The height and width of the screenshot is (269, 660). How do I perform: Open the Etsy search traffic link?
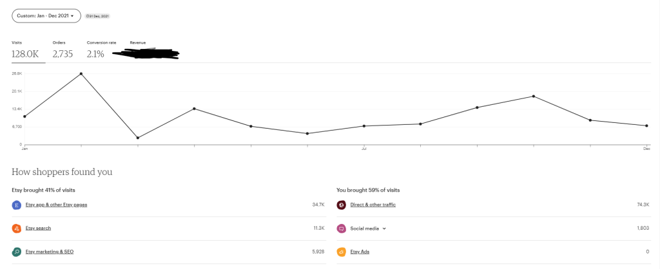click(38, 228)
